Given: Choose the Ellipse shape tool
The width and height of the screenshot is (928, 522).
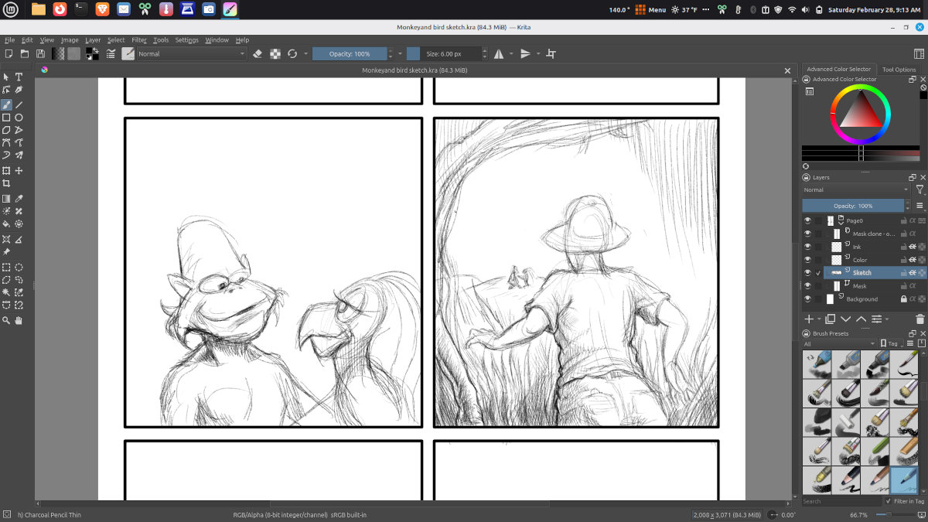Looking at the screenshot, I should tap(19, 118).
